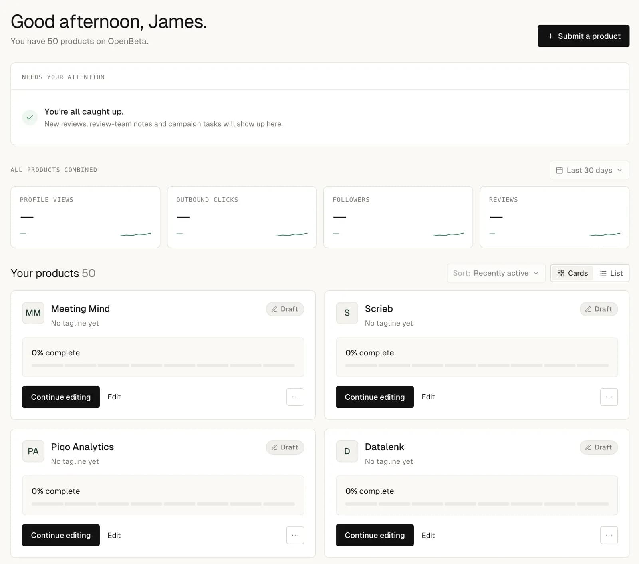This screenshot has height=564, width=639.
Task: Click the Datalenk completion progress bar
Action: point(477,504)
